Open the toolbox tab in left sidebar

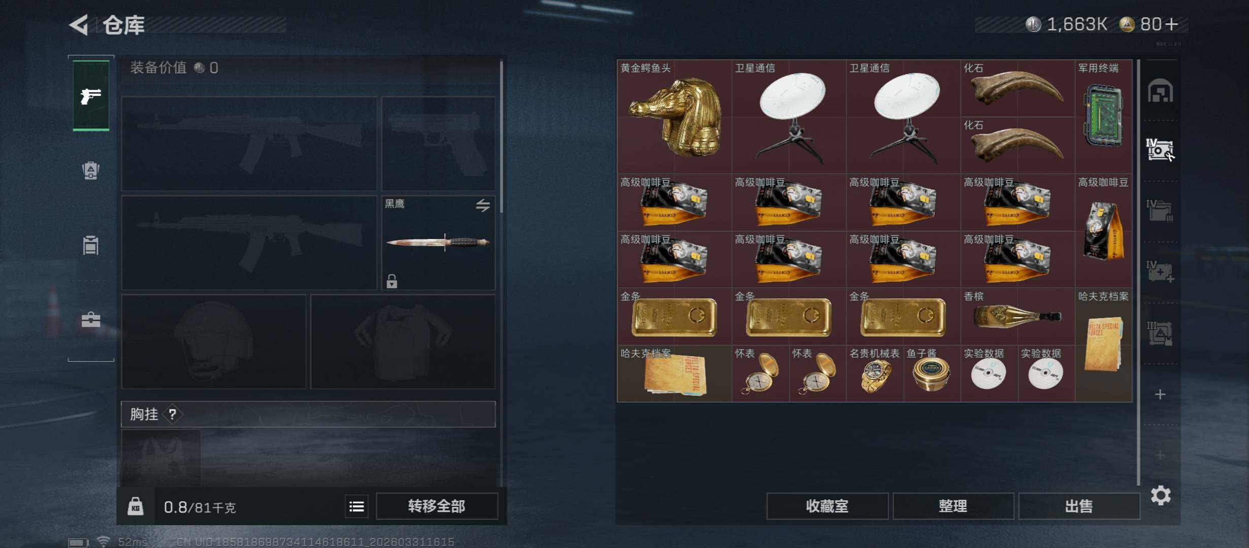pyautogui.click(x=91, y=320)
